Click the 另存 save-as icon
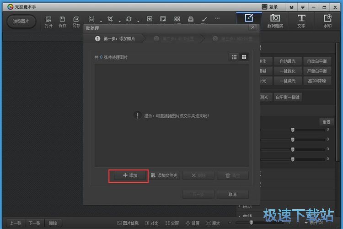 (x=76, y=22)
